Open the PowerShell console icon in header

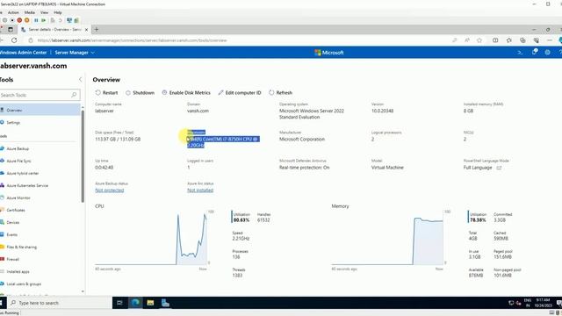click(x=520, y=53)
